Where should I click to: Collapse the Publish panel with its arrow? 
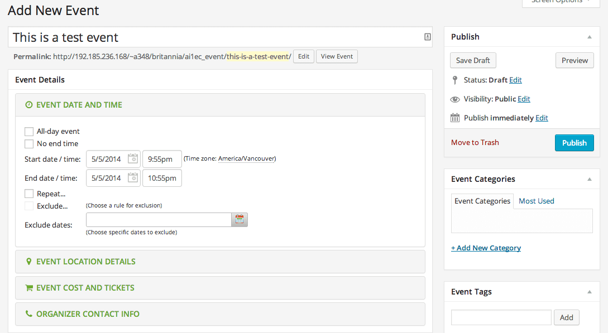pos(590,37)
